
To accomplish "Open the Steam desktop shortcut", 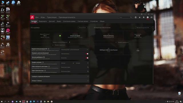I will click(8, 3).
